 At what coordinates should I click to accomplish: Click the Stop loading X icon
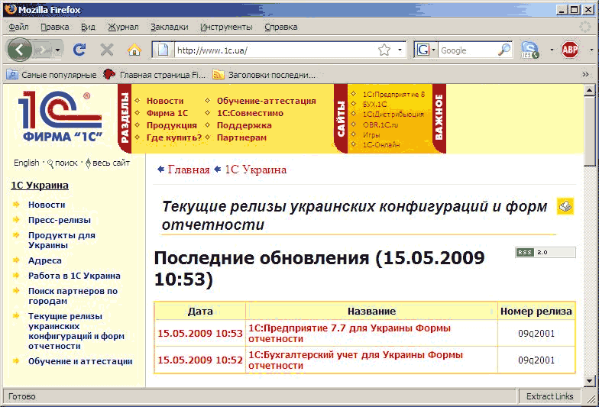(107, 50)
